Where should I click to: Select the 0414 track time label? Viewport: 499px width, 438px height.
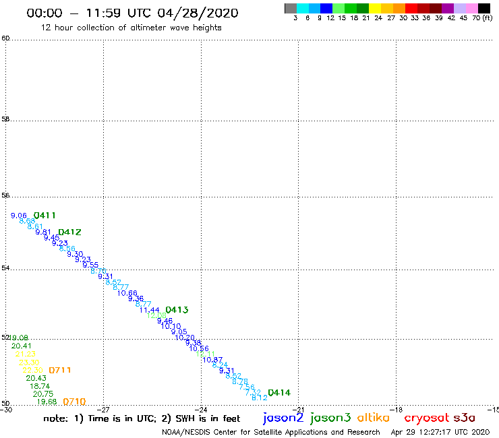click(279, 392)
